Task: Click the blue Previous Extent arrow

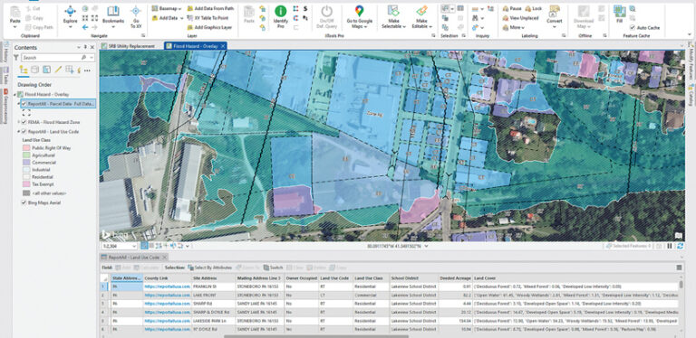Action: (x=85, y=27)
